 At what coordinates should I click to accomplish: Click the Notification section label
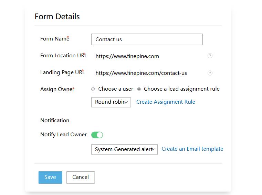(x=55, y=121)
